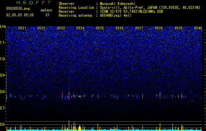
Task: Select the file name 05030530.png
Action: [18, 9]
